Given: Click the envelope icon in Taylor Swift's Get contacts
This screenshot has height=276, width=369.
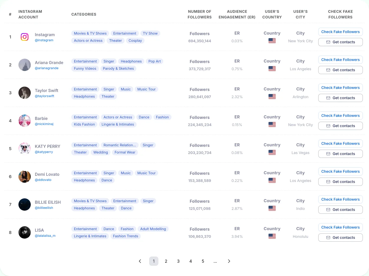Looking at the screenshot, I should click(328, 98).
